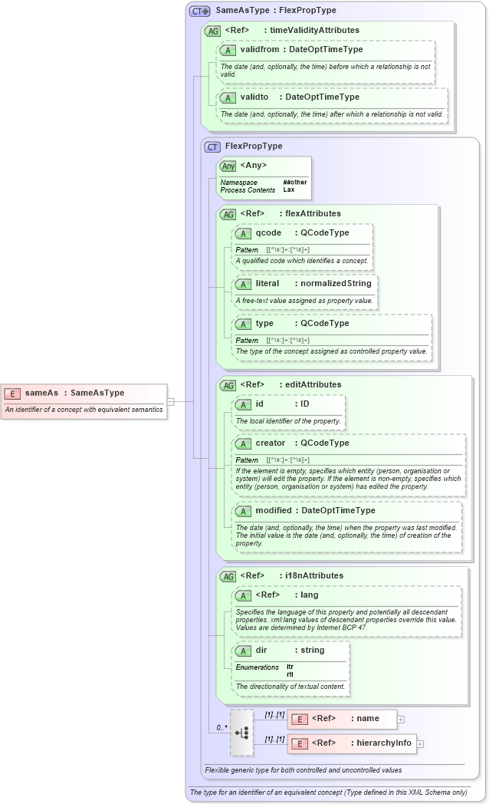489x804 pixels.
Task: Select dir : string attribute text
Action: [290, 650]
